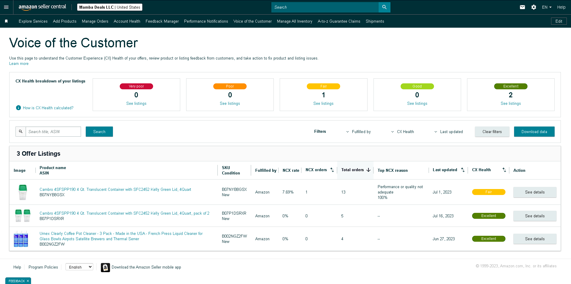
Task: Open the hamburger main menu
Action: click(6, 7)
